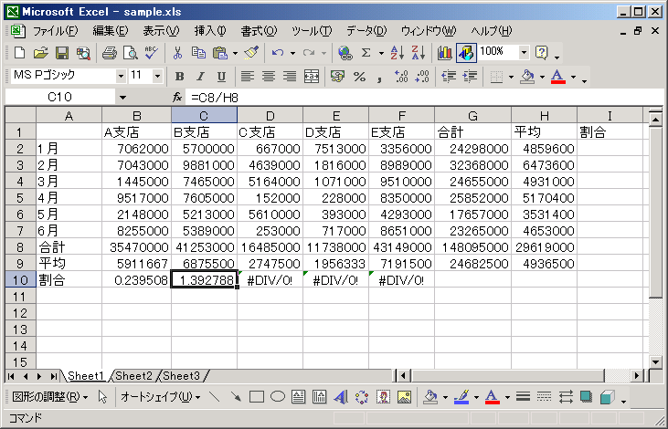
Task: Open the 挿入(I) menu
Action: (x=210, y=31)
